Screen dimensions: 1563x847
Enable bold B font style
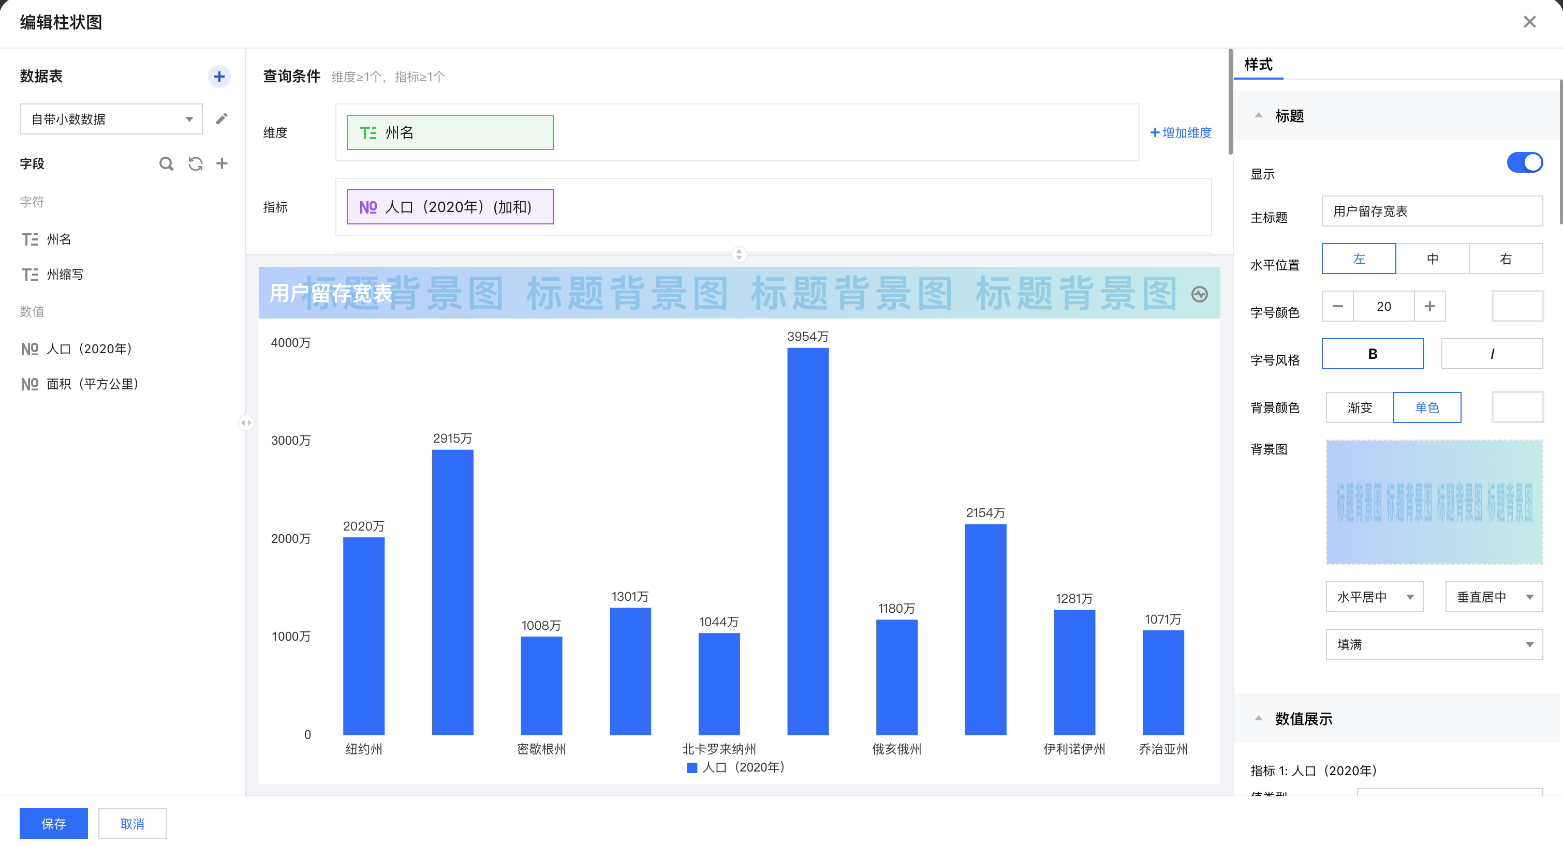(1372, 354)
